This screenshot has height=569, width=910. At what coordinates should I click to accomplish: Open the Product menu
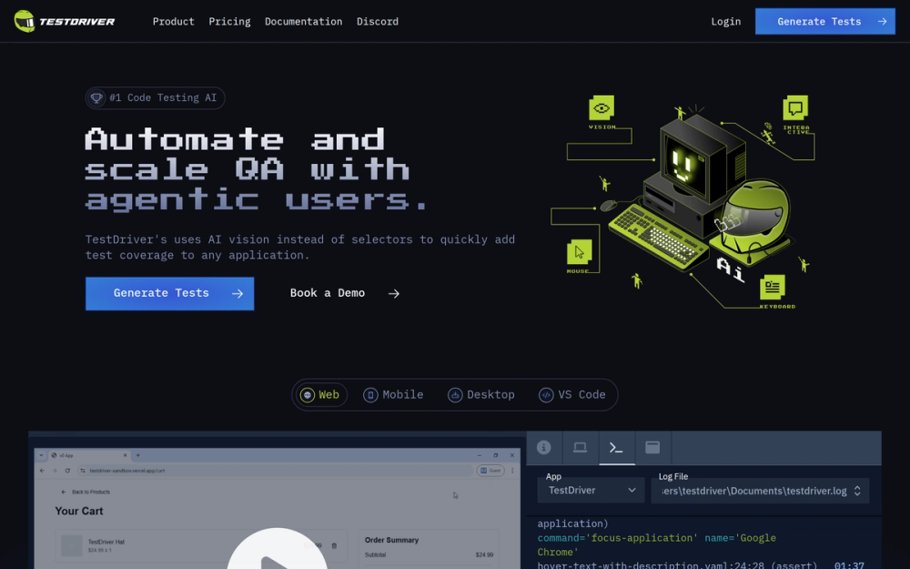click(173, 22)
